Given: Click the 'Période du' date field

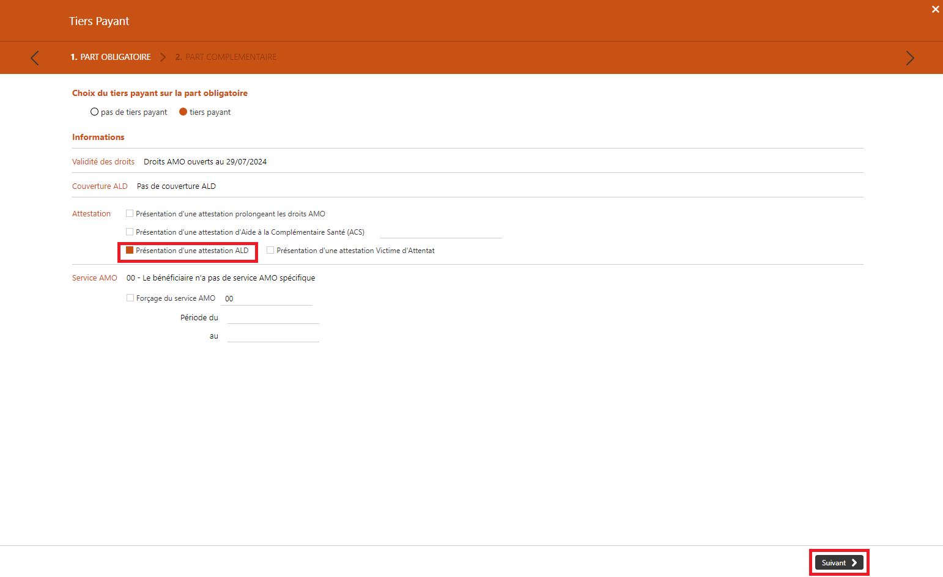Looking at the screenshot, I should (x=273, y=317).
